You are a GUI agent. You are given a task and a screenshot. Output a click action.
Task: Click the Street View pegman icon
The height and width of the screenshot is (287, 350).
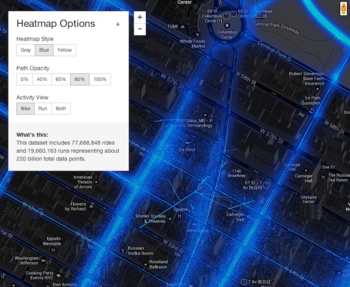tap(344, 8)
